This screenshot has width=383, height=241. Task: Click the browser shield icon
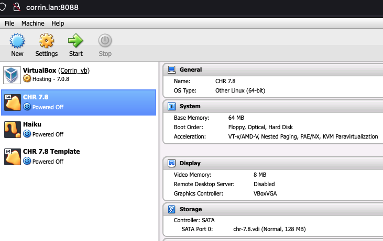coord(3,7)
